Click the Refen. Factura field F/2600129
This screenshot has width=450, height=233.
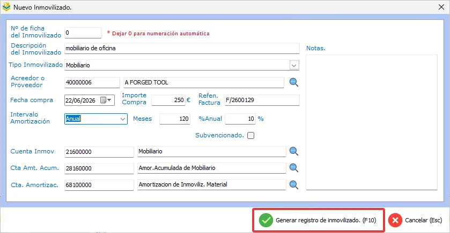[x=262, y=100]
